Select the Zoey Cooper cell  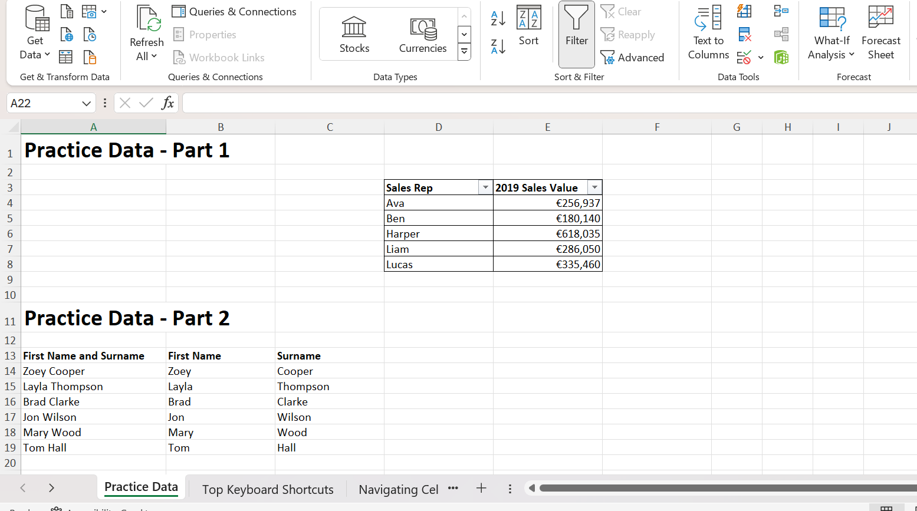tap(93, 371)
